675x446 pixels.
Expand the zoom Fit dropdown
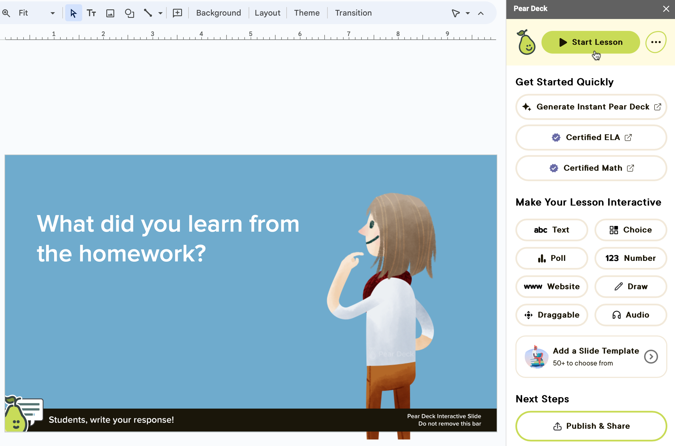pyautogui.click(x=52, y=13)
